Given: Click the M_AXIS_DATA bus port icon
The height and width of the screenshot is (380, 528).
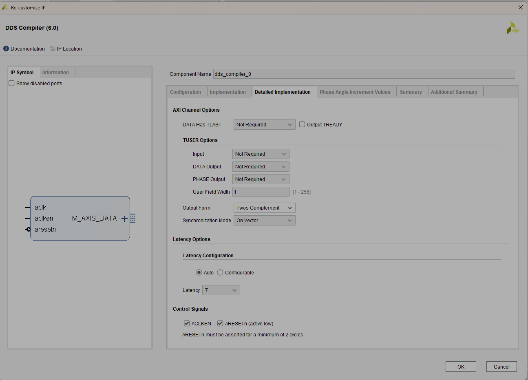Looking at the screenshot, I should coord(133,219).
